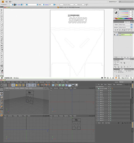Select the Texture mode icon in left palette
This screenshot has height=143, width=134.
click(x=1, y=97)
